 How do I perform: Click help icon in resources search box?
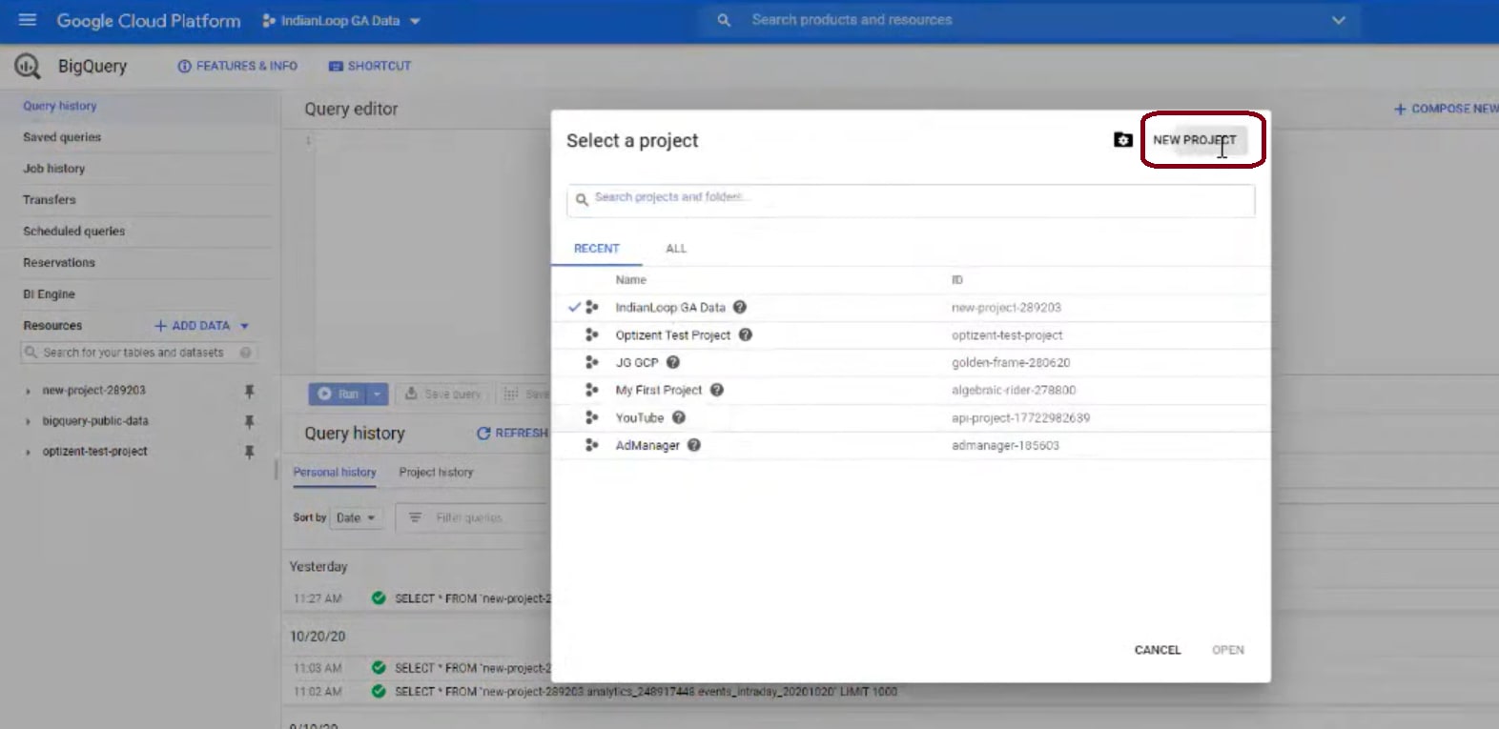pyautogui.click(x=245, y=353)
